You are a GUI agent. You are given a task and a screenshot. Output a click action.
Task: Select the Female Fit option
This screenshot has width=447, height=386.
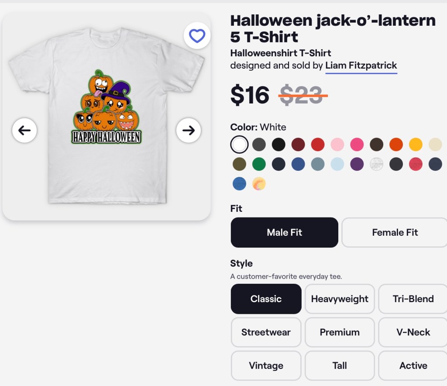[x=395, y=232]
